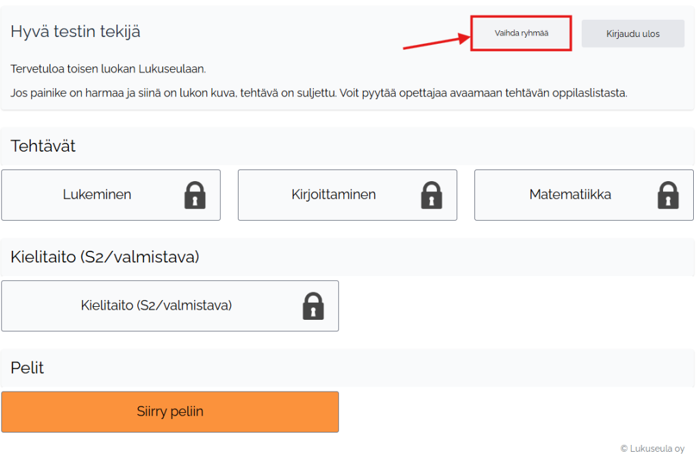Click the red arrow pointing at Vaihda ryhmää

435,41
